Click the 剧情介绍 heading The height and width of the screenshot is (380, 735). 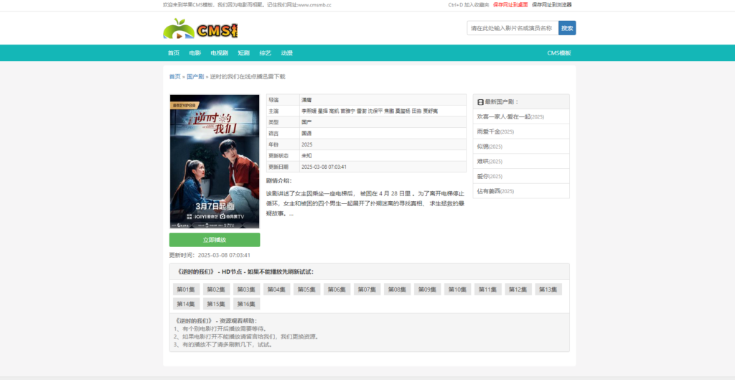point(279,180)
